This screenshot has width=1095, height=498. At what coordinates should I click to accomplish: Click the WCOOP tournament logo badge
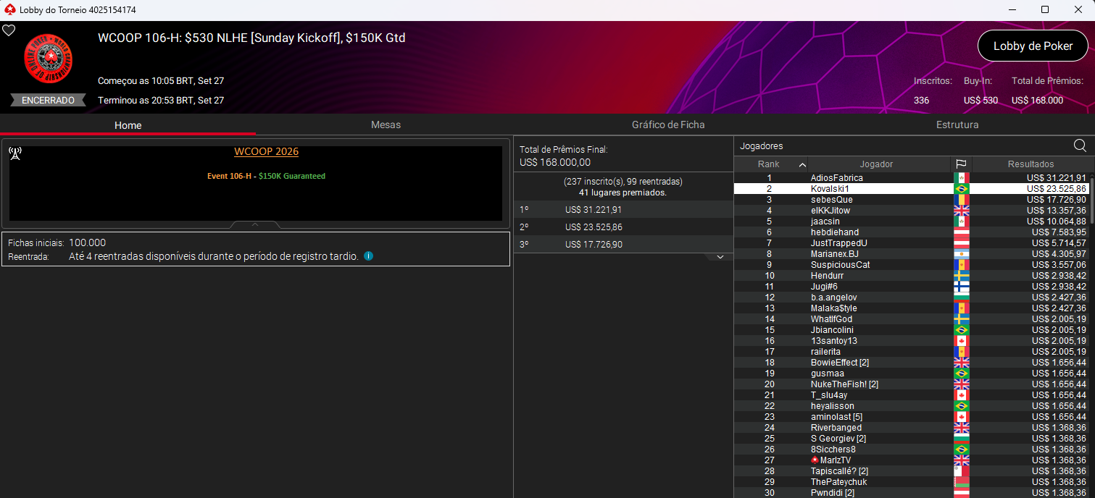[48, 58]
